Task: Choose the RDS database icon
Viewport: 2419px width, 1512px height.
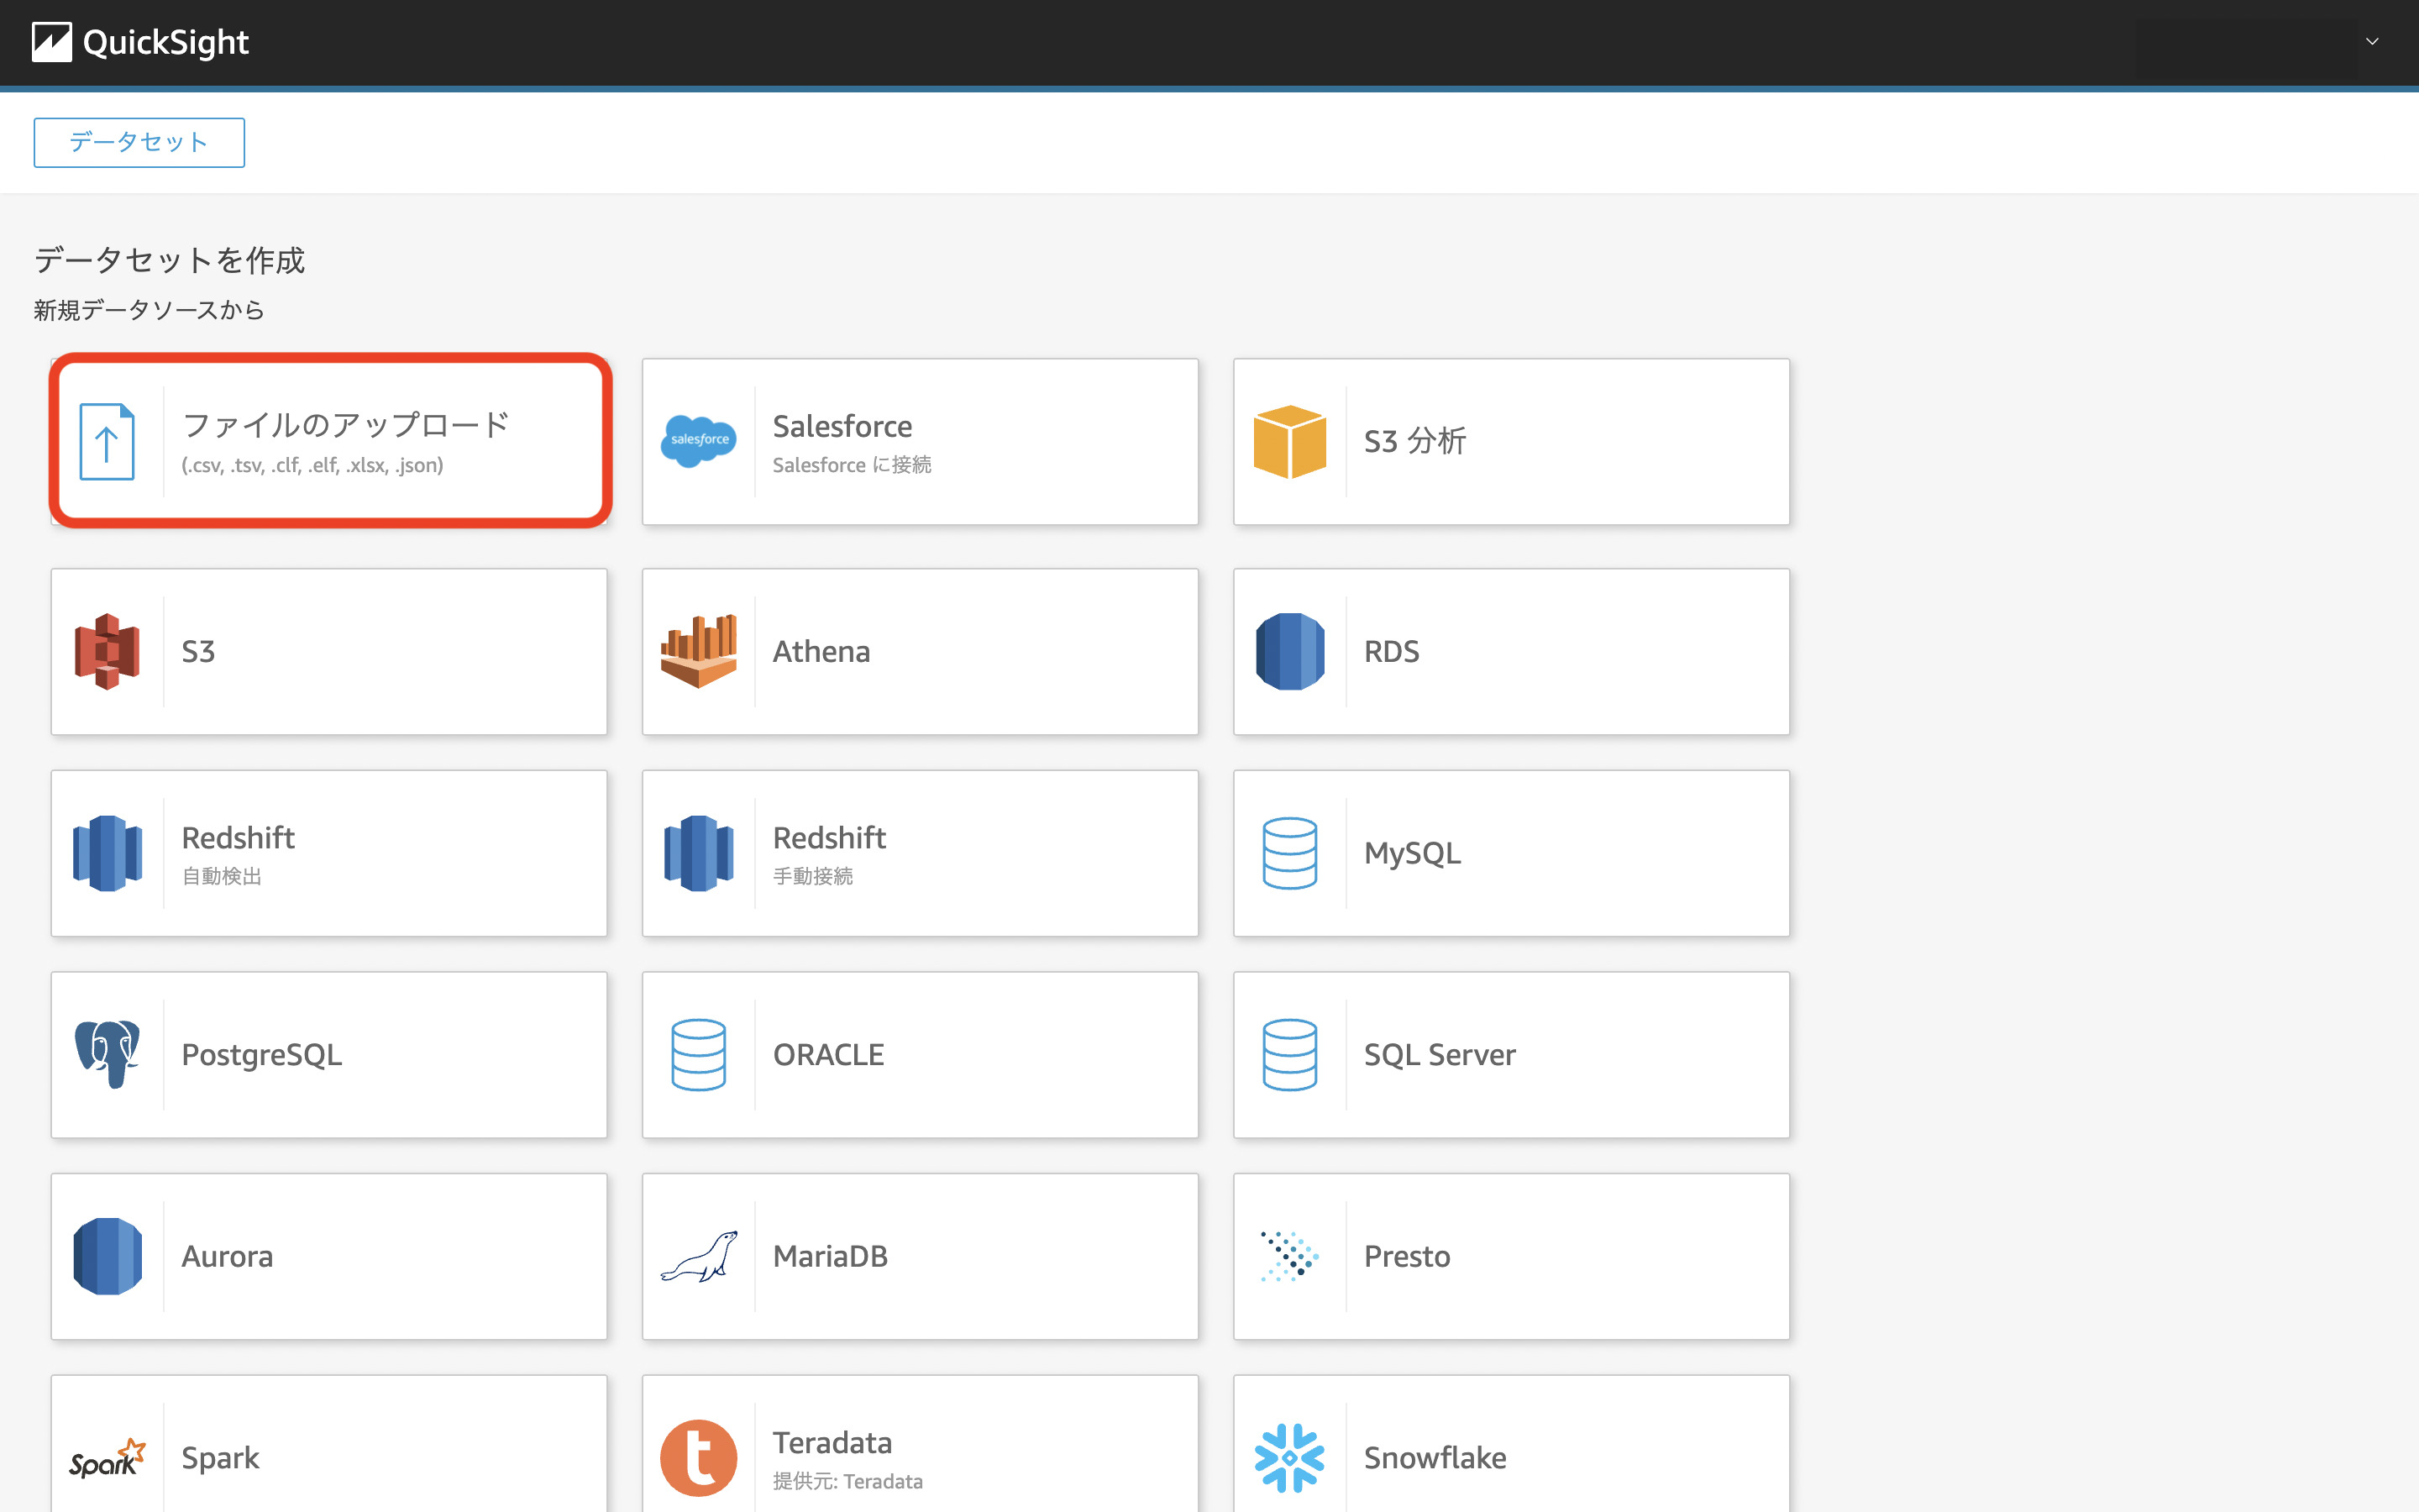Action: (1289, 652)
